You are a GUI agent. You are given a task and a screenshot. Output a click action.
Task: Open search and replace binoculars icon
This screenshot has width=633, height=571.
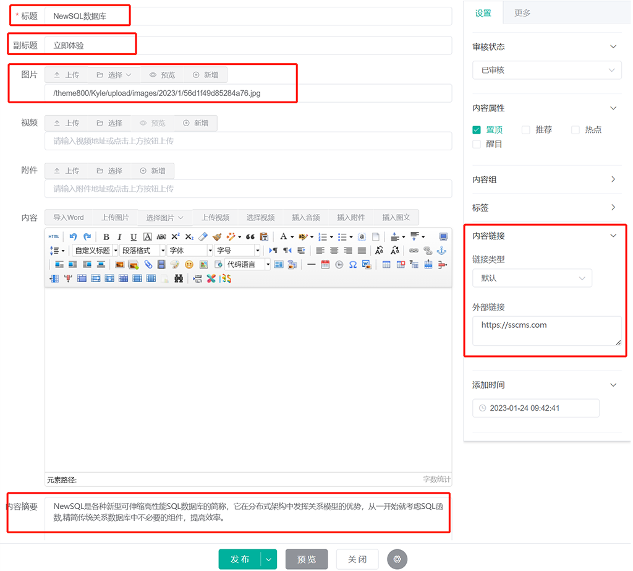179,278
